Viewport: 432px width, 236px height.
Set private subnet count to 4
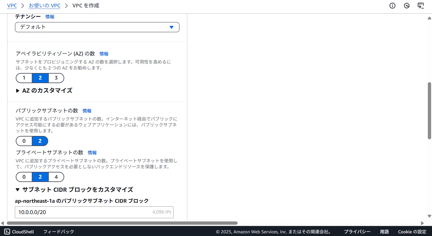click(56, 177)
